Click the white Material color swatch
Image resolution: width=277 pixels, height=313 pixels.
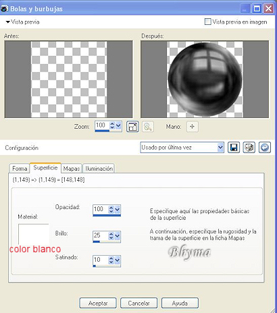34,234
